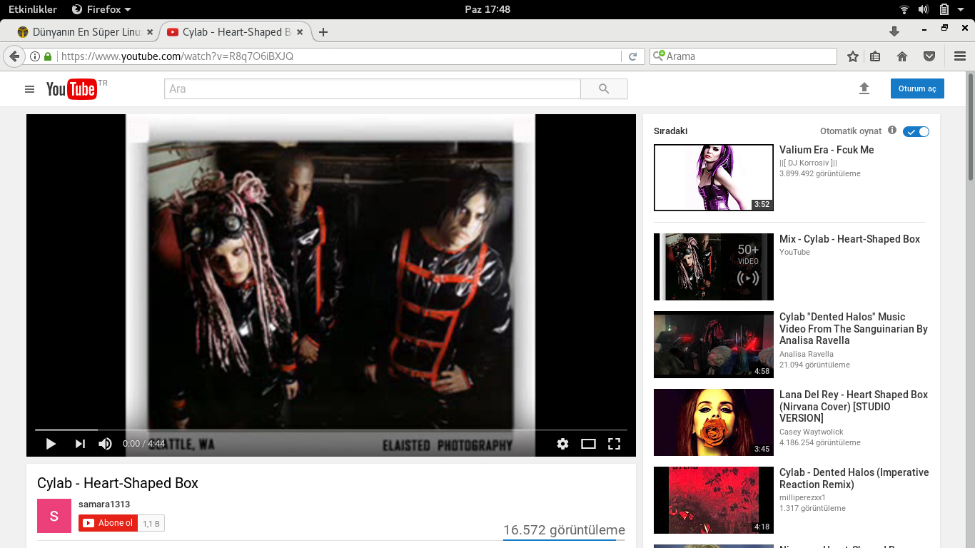
Task: Click the 16.572 görüntüleme view count
Action: click(x=564, y=530)
